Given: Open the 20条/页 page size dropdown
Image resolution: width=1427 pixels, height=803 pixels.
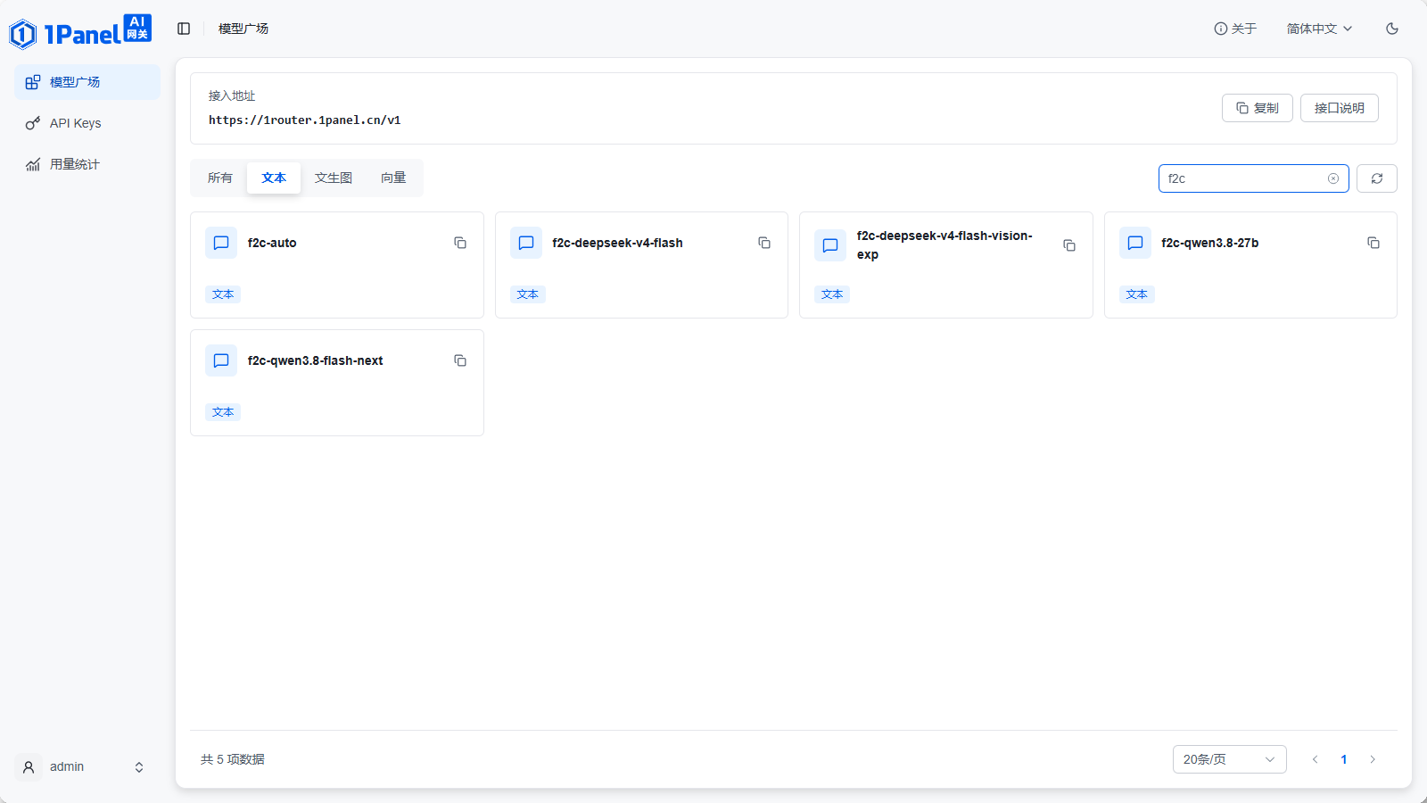Looking at the screenshot, I should pyautogui.click(x=1229, y=759).
